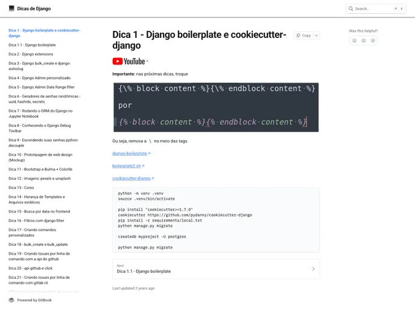Open Dica 13 - Cores
415x309 pixels.
coord(21,188)
